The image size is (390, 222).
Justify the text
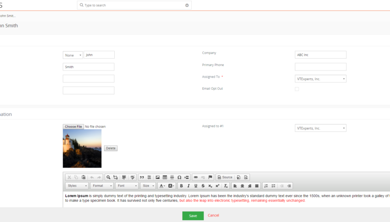pyautogui.click(x=256, y=186)
